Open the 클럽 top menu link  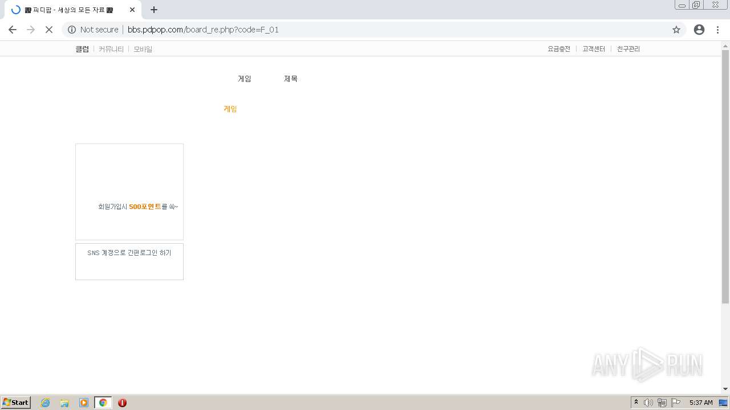pyautogui.click(x=82, y=49)
